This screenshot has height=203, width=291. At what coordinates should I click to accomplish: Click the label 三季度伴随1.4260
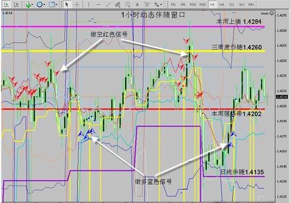[x=237, y=47]
